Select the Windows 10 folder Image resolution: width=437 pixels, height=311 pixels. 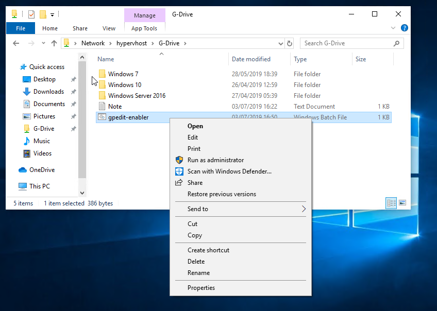pos(125,84)
